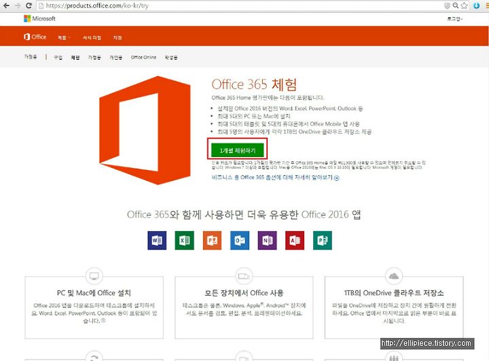Click the monitor icon above the PC 및 Mac card
Viewport: 489px width, 361px height.
click(x=94, y=276)
